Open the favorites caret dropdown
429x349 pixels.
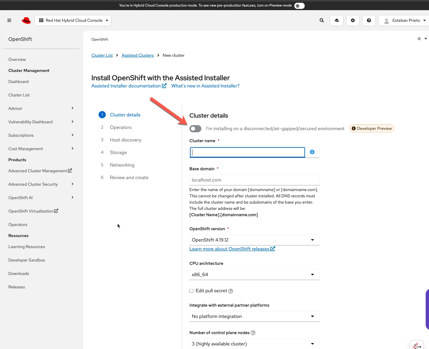426,39
